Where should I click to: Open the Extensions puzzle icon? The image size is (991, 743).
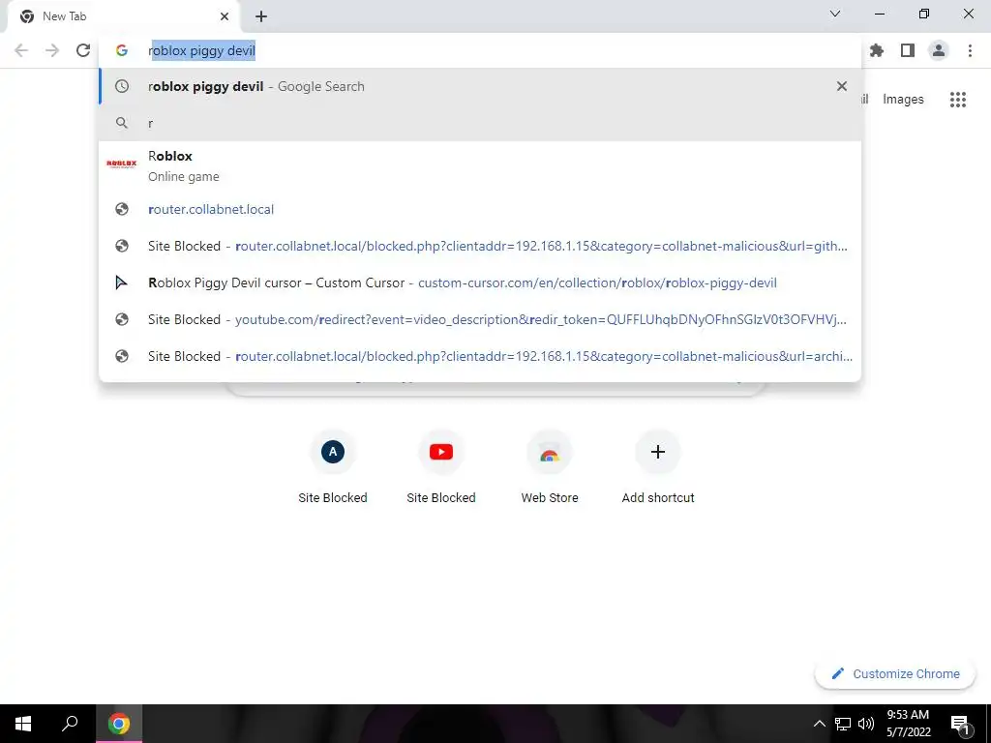877,50
